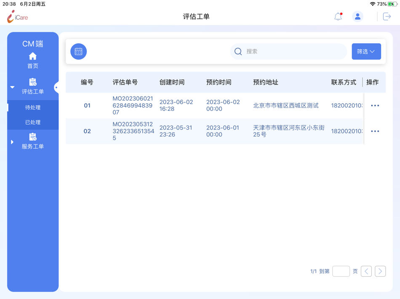Click Wi-Fi icon in status bar
Viewport: 400px width, 299px height.
coord(373,4)
